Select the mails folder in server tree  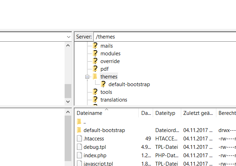tap(106, 46)
